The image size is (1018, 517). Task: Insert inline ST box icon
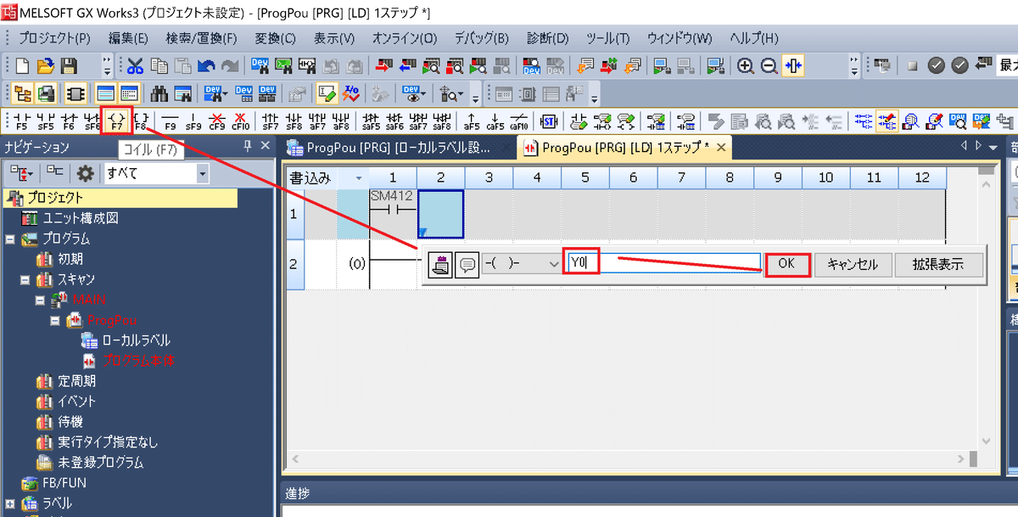549,121
